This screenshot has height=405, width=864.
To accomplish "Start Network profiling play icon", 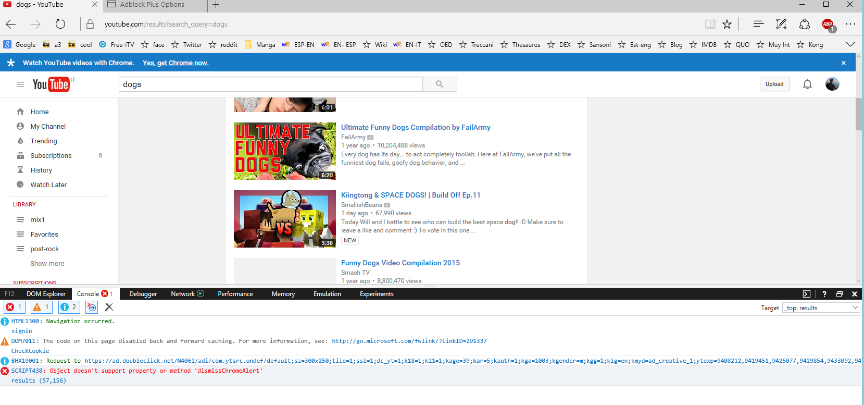I will pos(201,294).
